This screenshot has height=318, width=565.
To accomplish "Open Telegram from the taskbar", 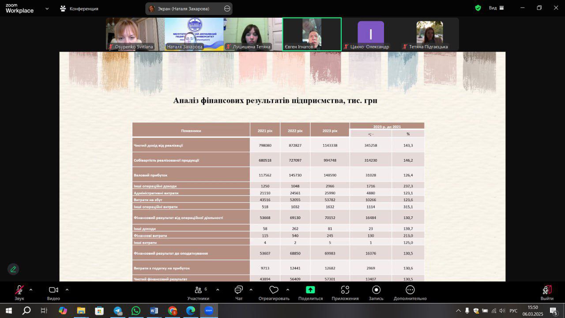I will tap(118, 310).
